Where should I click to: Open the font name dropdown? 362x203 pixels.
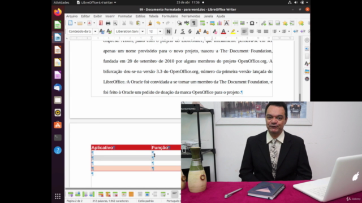(143, 32)
